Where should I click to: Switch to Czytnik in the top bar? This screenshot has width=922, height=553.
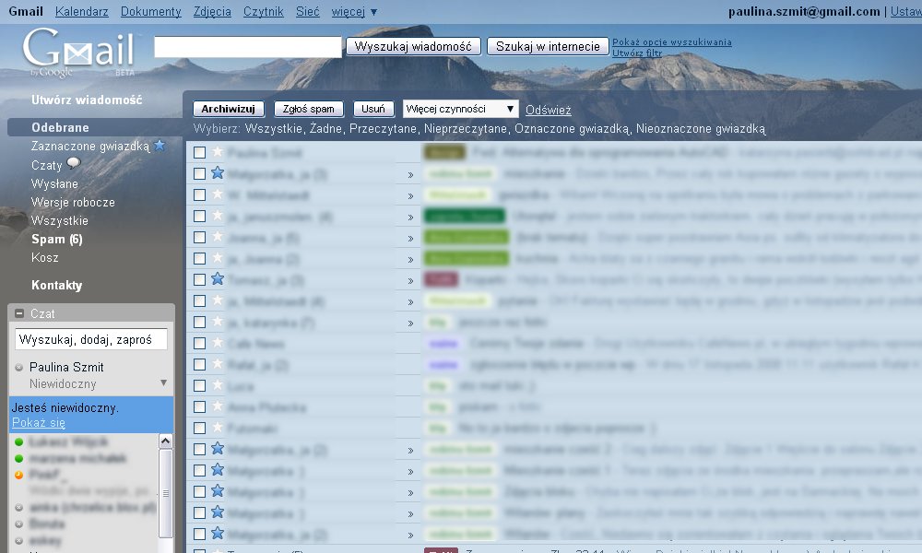coord(264,12)
